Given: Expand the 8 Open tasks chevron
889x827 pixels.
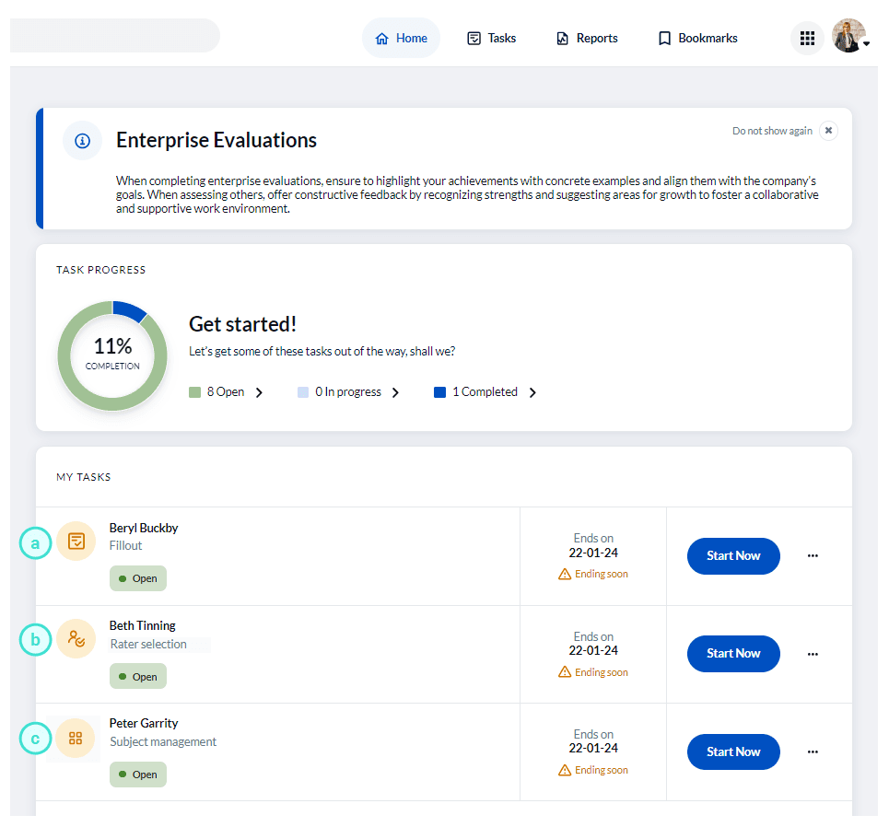Looking at the screenshot, I should (x=259, y=392).
